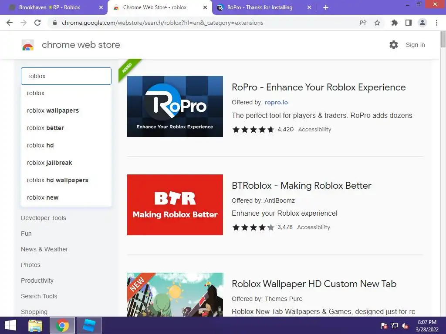This screenshot has height=334, width=446.
Task: Open the Chrome profile avatar menu
Action: tap(422, 23)
